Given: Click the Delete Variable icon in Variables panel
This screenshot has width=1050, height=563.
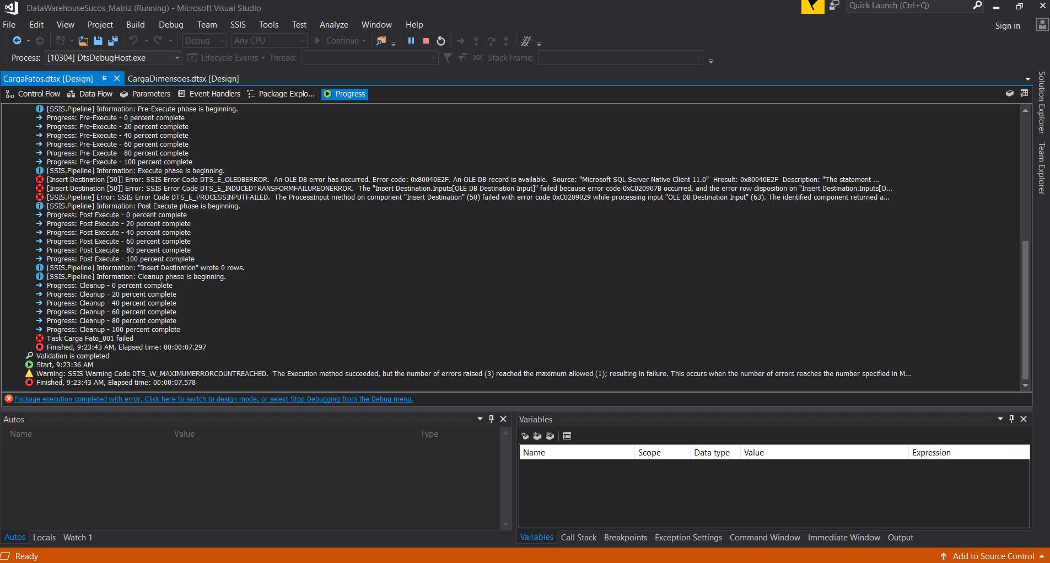Looking at the screenshot, I should 550,436.
